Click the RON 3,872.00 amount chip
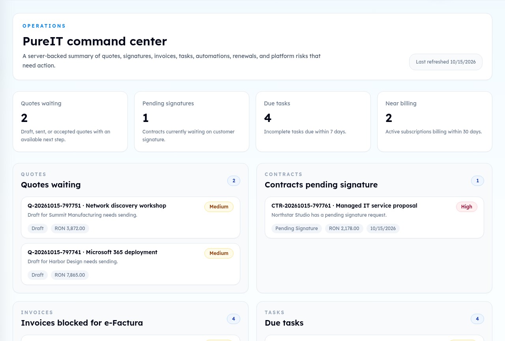Screen dimensions: 505x341 (x=70, y=229)
